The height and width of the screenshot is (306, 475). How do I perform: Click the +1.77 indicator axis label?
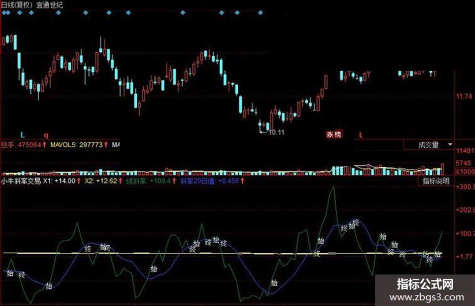464,257
